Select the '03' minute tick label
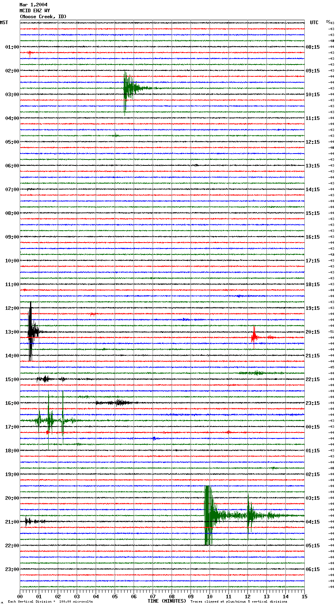Screen dimensions: 336x607 pyautogui.click(x=77, y=596)
